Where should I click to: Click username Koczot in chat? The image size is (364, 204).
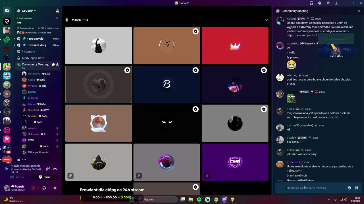click(291, 19)
